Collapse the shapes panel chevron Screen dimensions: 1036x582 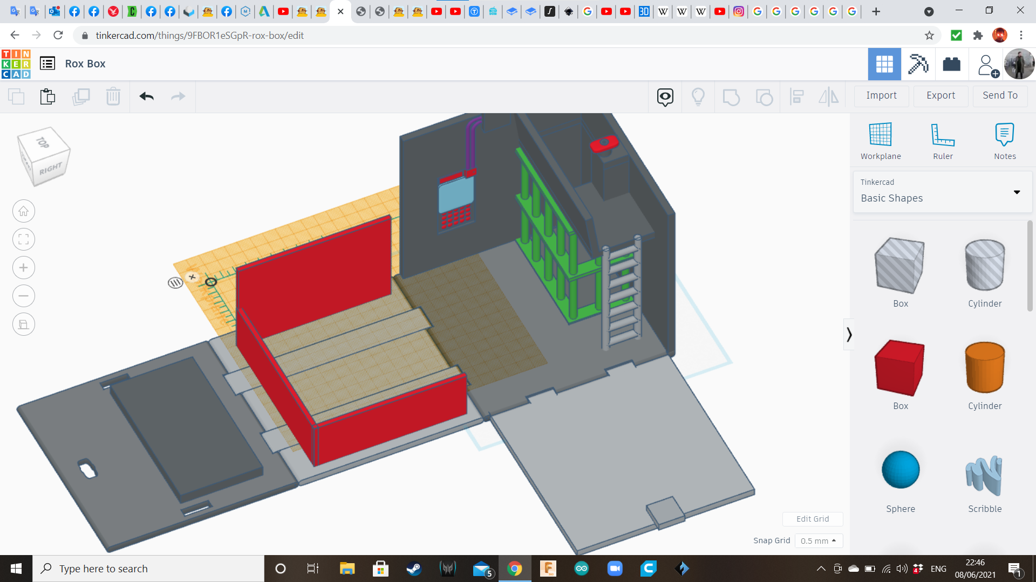(x=849, y=335)
